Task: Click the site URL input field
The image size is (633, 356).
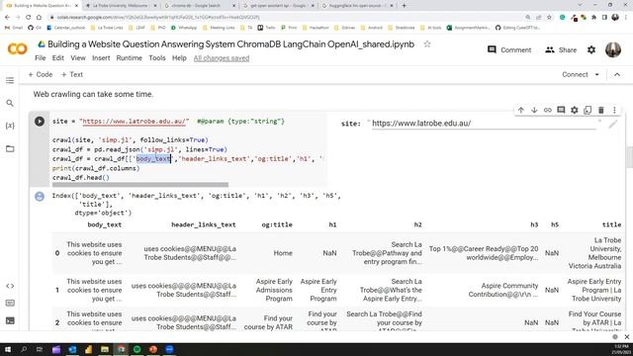Action: coord(484,124)
